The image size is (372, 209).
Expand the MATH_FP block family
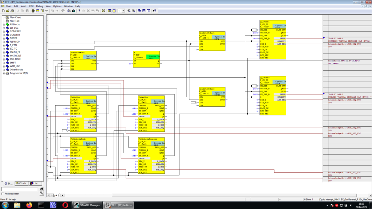pos(4,52)
